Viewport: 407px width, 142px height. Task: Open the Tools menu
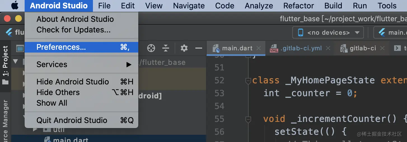(x=387, y=6)
